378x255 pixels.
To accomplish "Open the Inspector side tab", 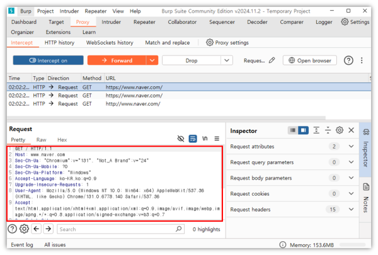I will [365, 149].
